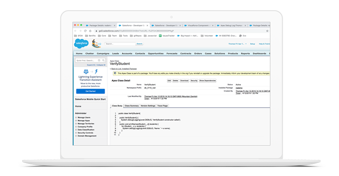The width and height of the screenshot is (339, 176).
Task: Open the SFDX bookmarks folder
Action: [x=78, y=36]
